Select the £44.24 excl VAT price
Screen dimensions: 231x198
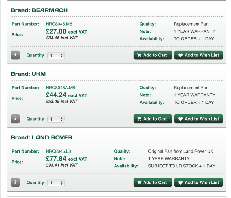point(67,95)
